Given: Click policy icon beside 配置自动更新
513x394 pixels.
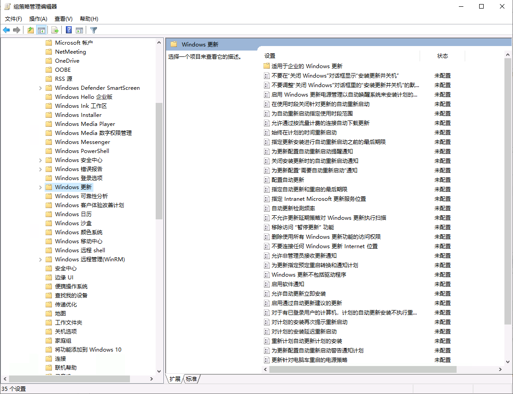Looking at the screenshot, I should click(x=267, y=180).
